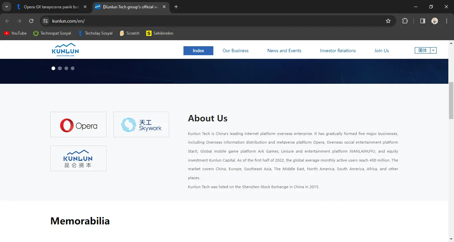
Task: Select the first carousel slide dot
Action: [53, 68]
